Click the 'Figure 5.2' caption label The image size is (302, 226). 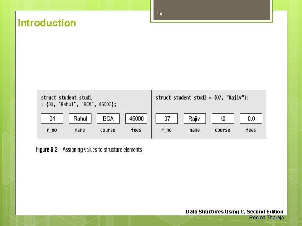[x=47, y=149]
